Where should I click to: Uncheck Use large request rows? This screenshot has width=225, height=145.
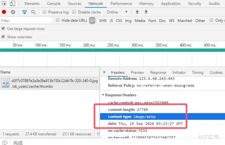click(x=3, y=29)
